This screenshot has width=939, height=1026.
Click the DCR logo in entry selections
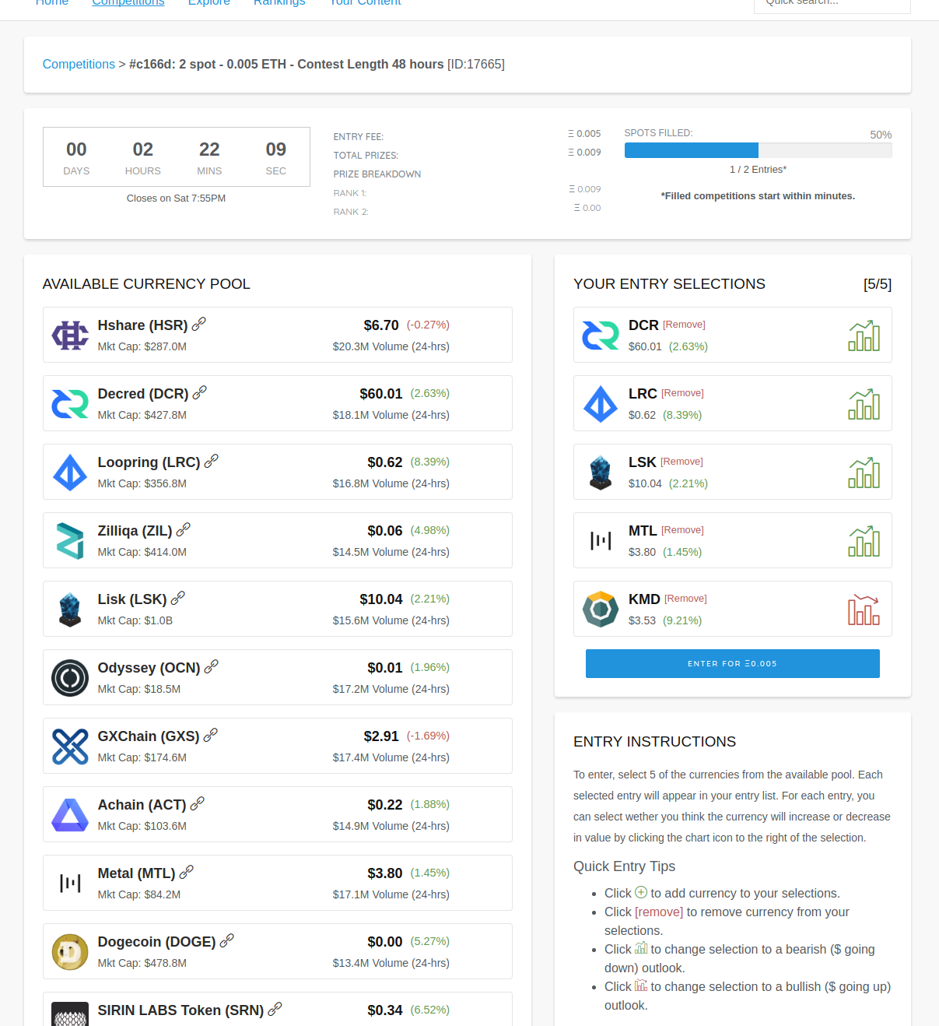click(601, 335)
